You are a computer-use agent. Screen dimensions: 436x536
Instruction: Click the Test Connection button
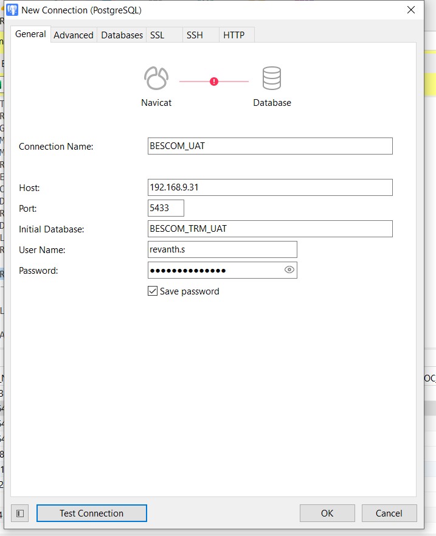coord(92,513)
